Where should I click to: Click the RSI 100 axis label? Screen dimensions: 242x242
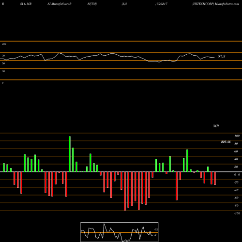(x=4, y=44)
